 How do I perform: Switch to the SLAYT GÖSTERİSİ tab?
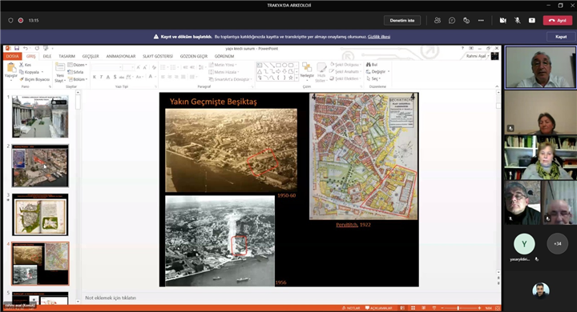[158, 56]
